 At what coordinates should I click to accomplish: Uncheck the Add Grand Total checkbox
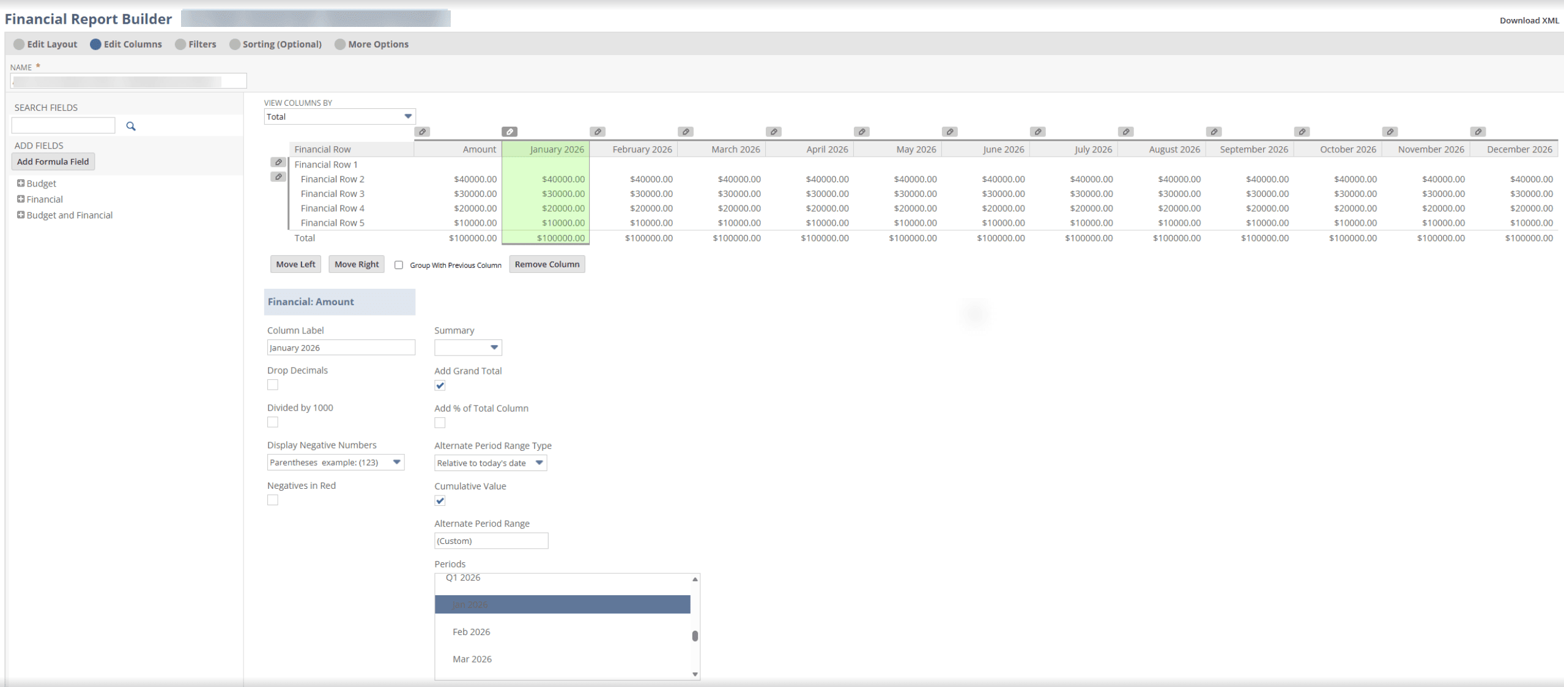440,385
